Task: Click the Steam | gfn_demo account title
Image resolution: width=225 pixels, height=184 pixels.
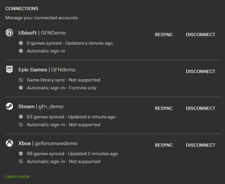Action: [41, 107]
